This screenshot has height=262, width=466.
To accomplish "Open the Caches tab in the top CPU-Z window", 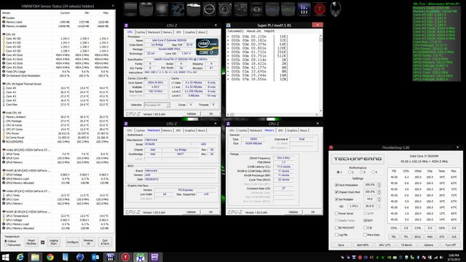I will pyautogui.click(x=141, y=32).
